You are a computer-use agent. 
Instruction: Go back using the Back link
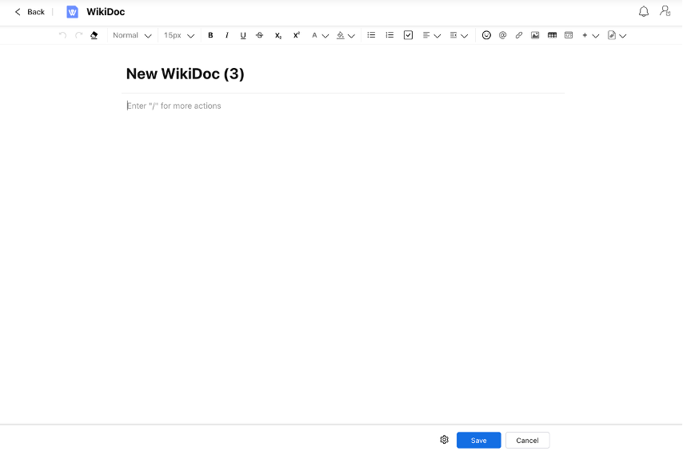click(x=30, y=12)
